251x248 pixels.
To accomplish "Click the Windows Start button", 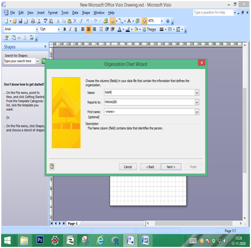I will 7,241.
